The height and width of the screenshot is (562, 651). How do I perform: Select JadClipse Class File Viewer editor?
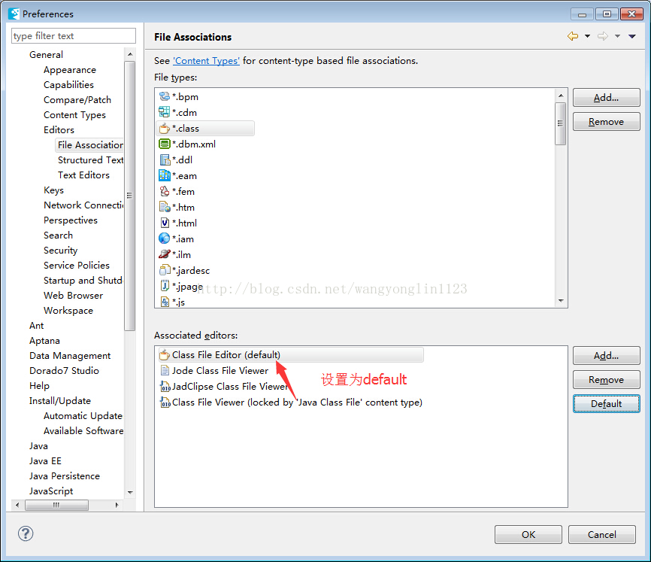(x=224, y=386)
